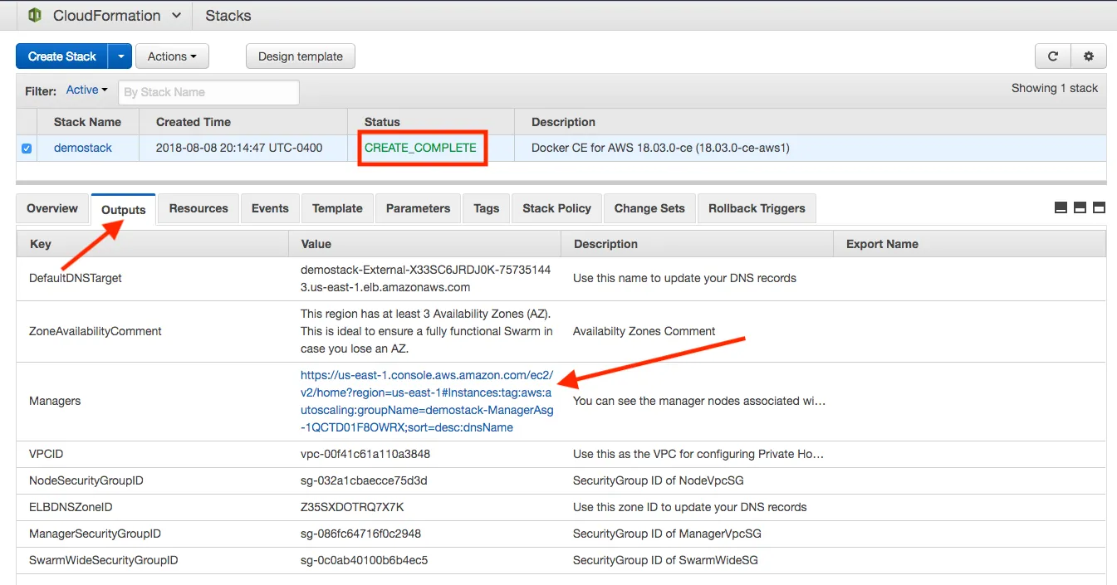Viewport: 1117px width, 585px height.
Task: Open the Rollback Triggers tab
Action: (x=757, y=208)
